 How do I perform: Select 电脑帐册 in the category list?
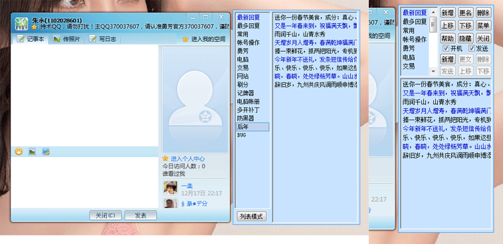tap(249, 101)
